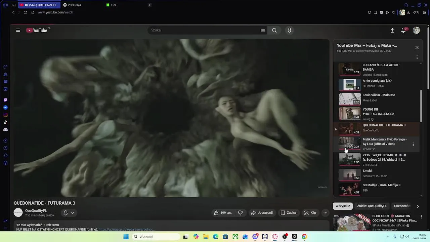Play LUCIANO ft. BIA & AITCH - BAMBA
Viewport: 430px width, 242px height.
[x=376, y=70]
